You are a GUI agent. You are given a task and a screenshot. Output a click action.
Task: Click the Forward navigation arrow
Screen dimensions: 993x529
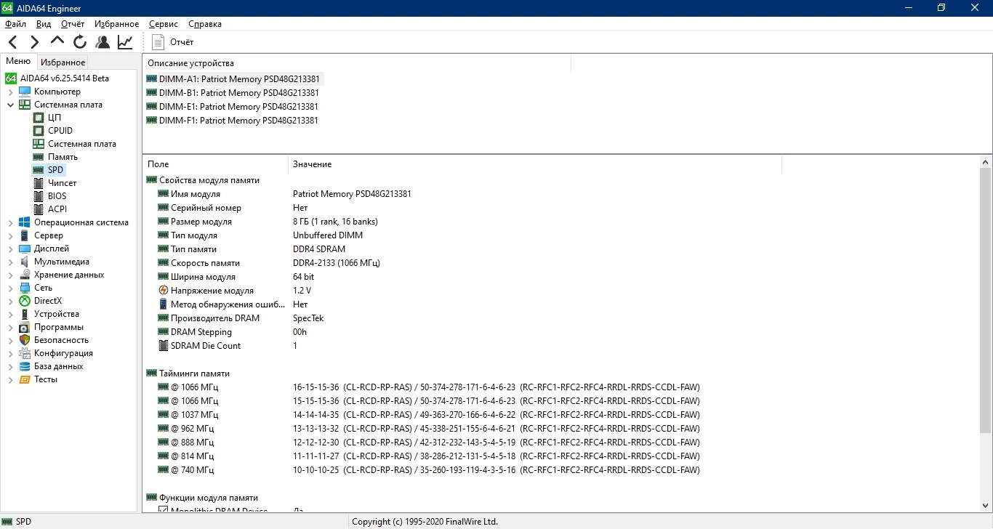pos(34,42)
